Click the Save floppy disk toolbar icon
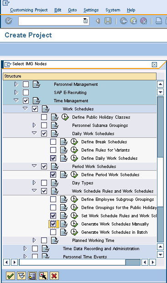The width and height of the screenshot is (167, 283). pyautogui.click(x=108, y=21)
